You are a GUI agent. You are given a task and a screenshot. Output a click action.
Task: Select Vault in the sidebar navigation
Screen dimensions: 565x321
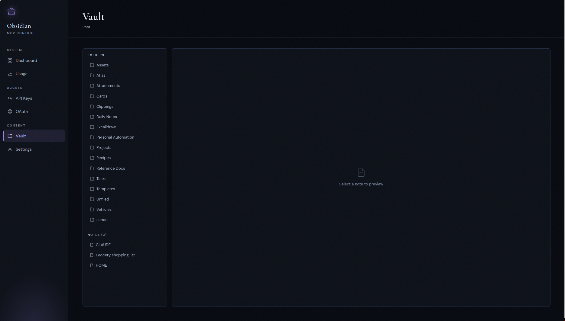(x=34, y=136)
